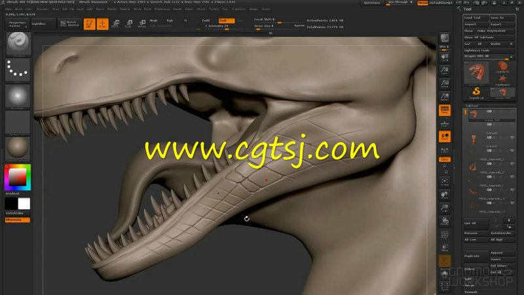Click the Scroll canvas icon
Viewport: 524px width, 295px height.
click(x=445, y=57)
